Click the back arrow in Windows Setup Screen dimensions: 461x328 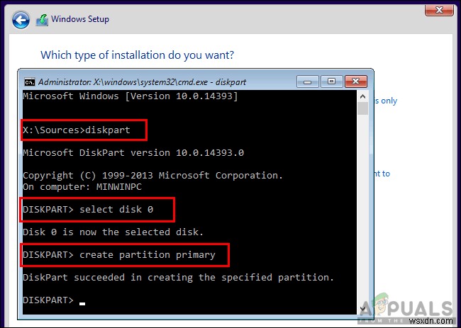coord(22,20)
